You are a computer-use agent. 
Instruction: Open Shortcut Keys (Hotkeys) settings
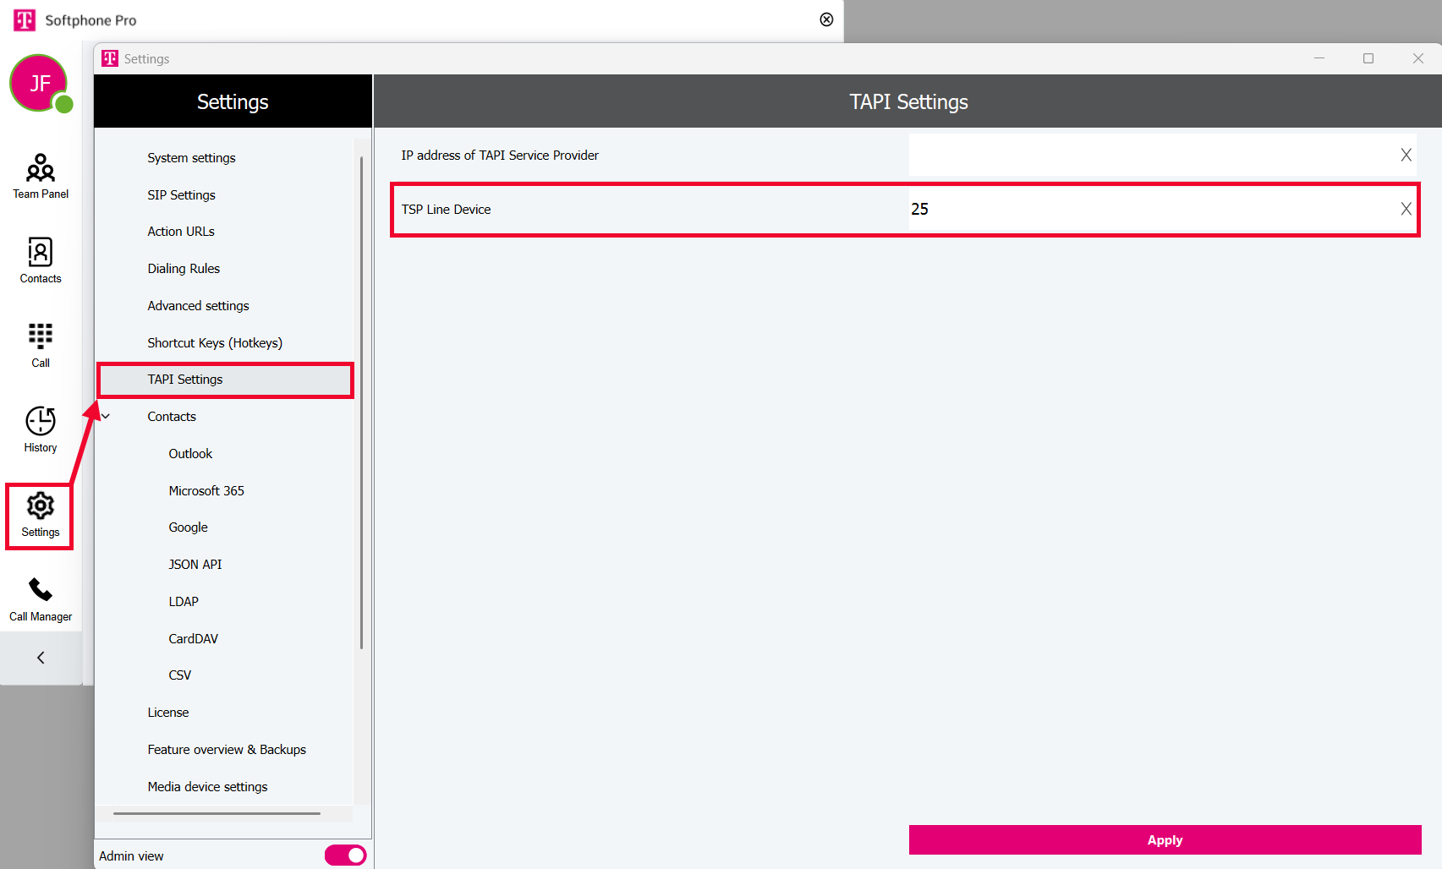[215, 343]
